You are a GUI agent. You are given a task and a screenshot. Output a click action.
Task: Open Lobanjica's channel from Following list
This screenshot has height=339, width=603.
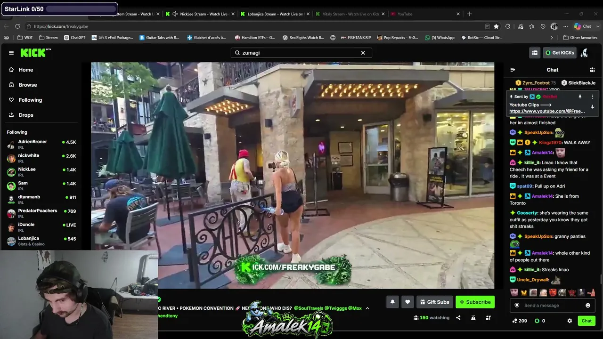41,241
